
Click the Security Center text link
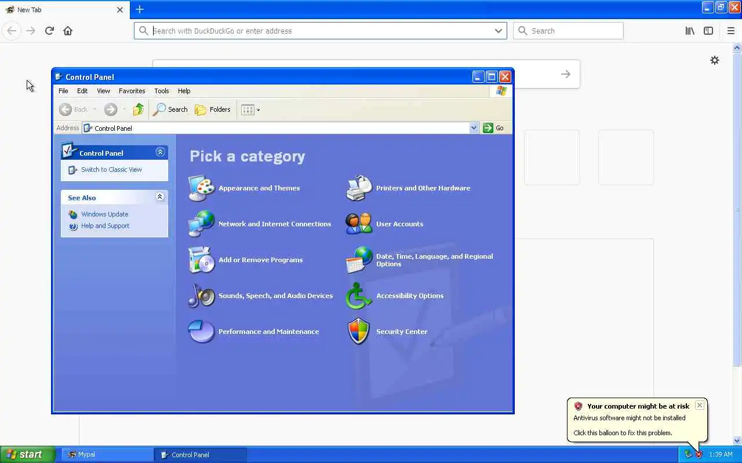(x=402, y=332)
